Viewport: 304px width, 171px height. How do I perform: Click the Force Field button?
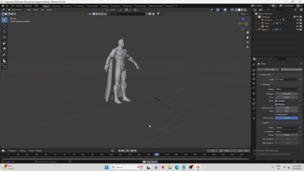(268, 69)
